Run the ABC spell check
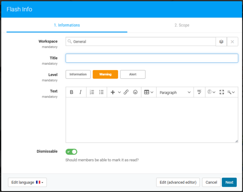This screenshot has width=243, height=192. coord(199,92)
